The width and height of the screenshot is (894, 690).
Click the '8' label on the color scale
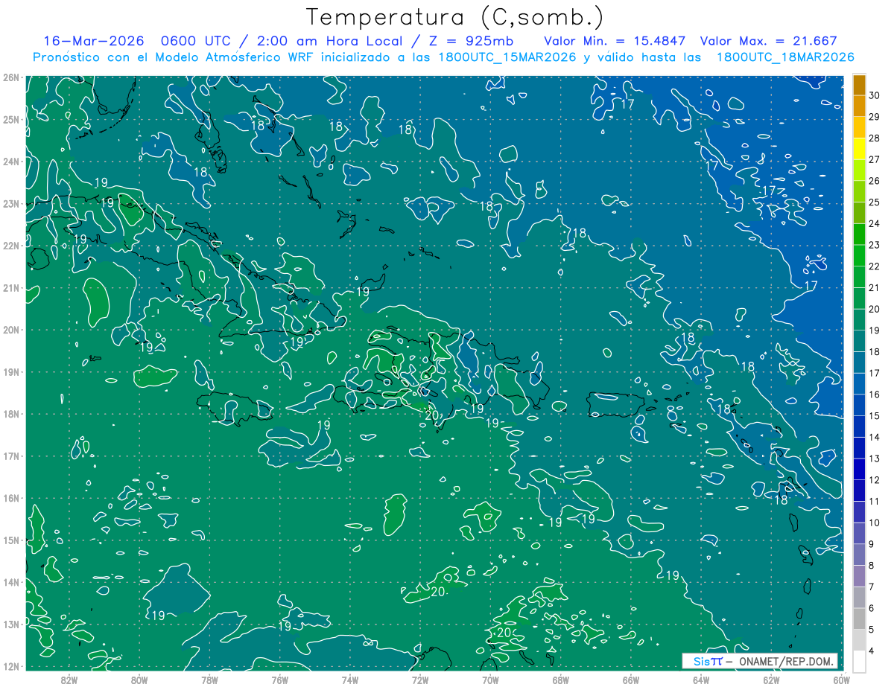tap(872, 566)
